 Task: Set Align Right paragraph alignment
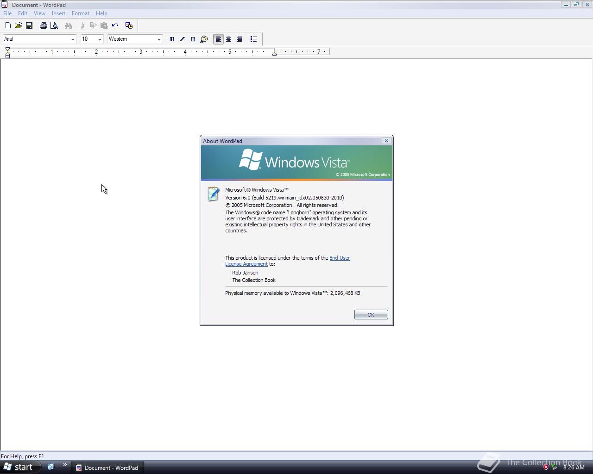click(x=239, y=39)
